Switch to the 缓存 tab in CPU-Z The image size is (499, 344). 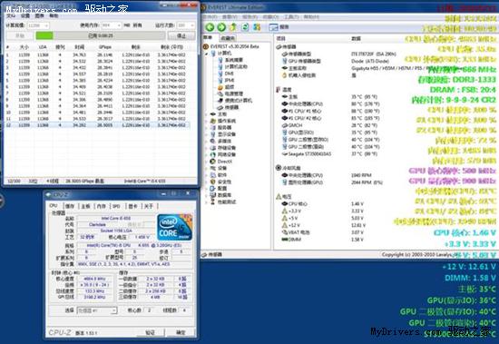pyautogui.click(x=70, y=206)
